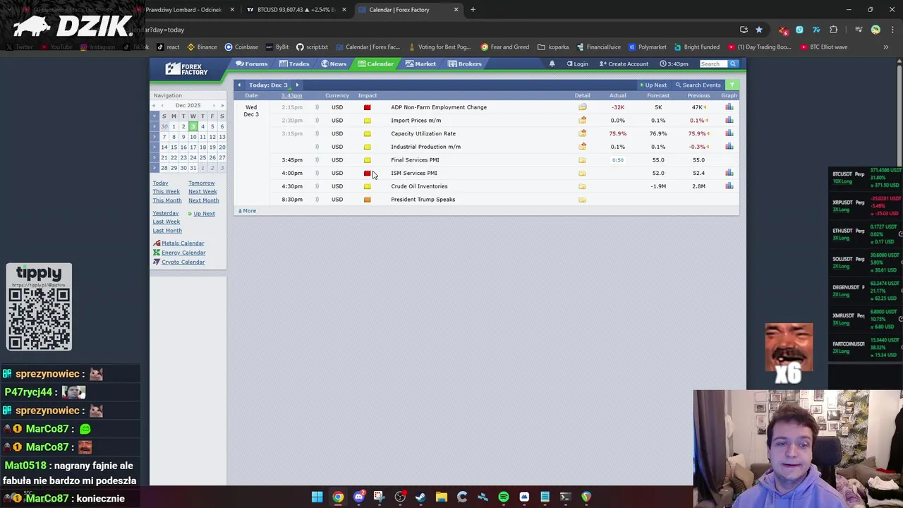Select December 4 in mini calendar
Screen dimensions: 903x508
pyautogui.click(x=202, y=127)
